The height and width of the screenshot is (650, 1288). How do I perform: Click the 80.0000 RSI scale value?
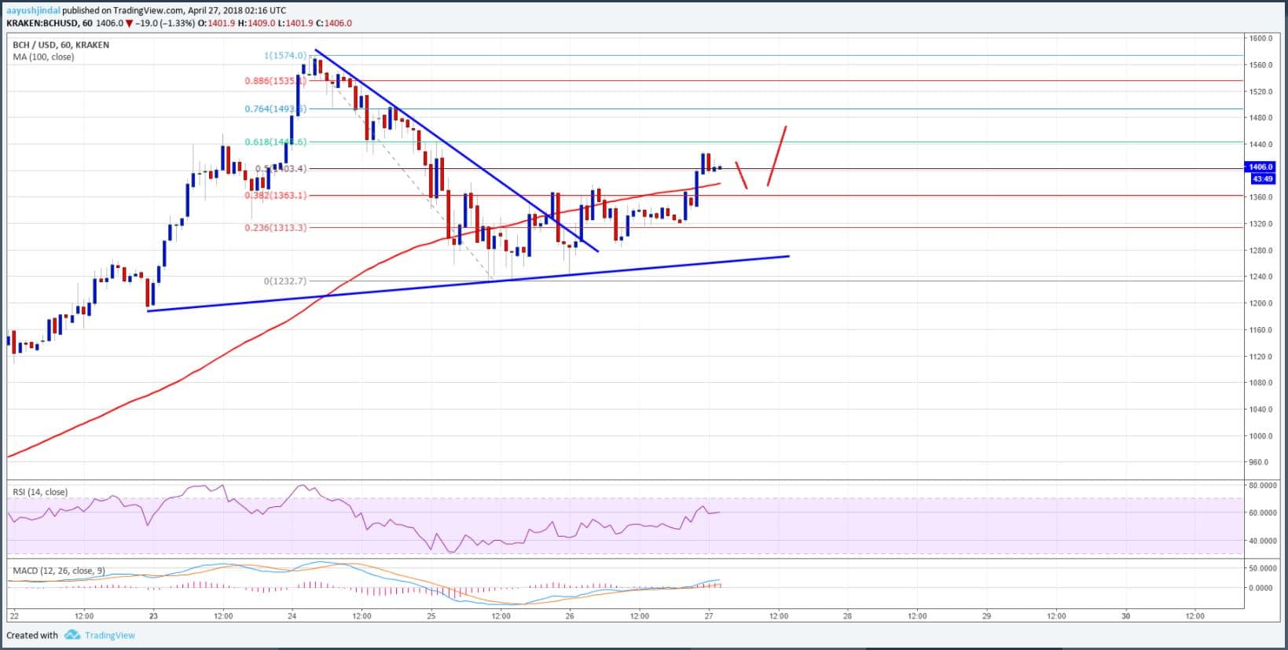click(1262, 486)
